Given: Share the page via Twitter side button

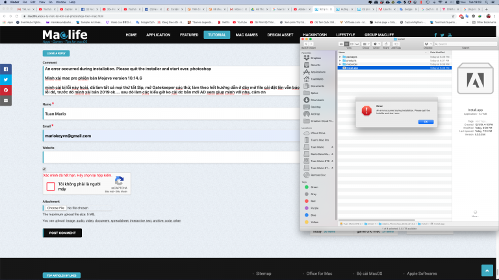Looking at the screenshot, I should (x=6, y=80).
